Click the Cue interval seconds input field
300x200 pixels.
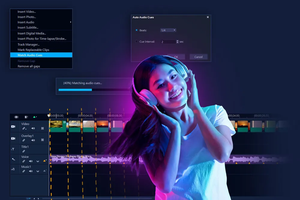[168, 42]
